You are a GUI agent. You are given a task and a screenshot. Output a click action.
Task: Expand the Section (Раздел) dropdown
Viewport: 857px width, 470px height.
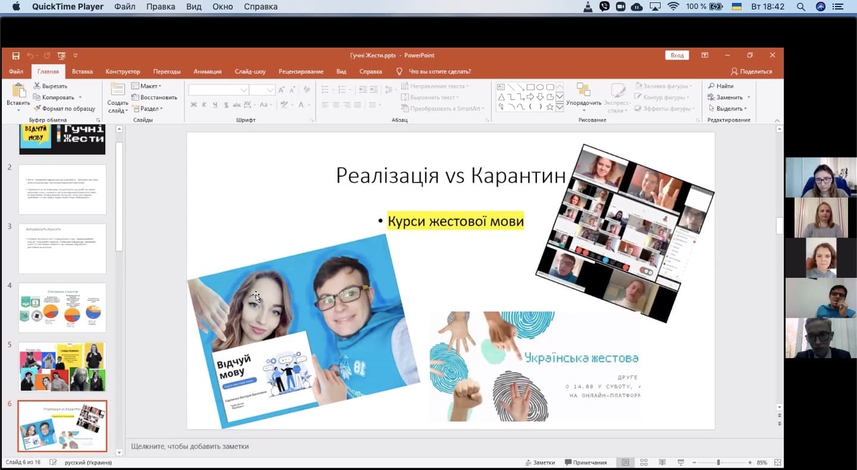tap(148, 108)
